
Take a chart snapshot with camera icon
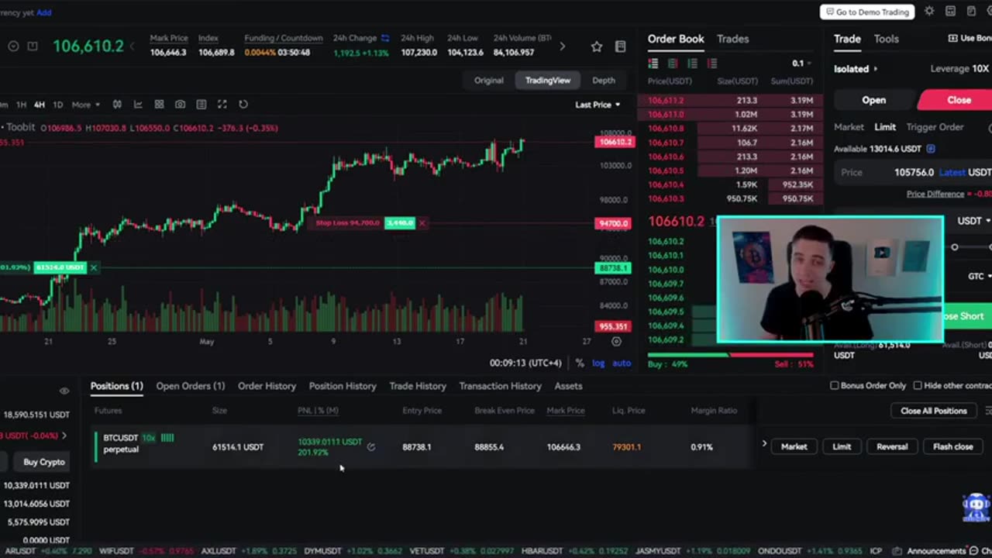[x=180, y=105]
